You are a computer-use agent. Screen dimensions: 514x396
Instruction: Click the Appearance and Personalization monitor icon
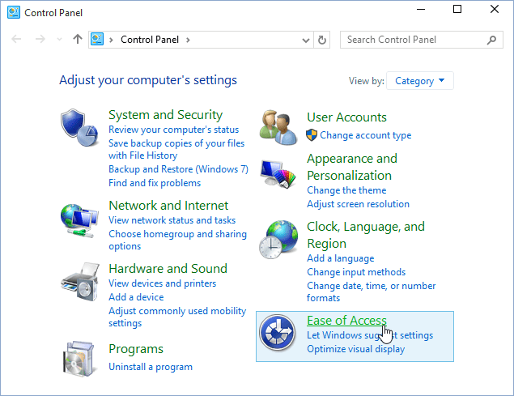coord(278,172)
